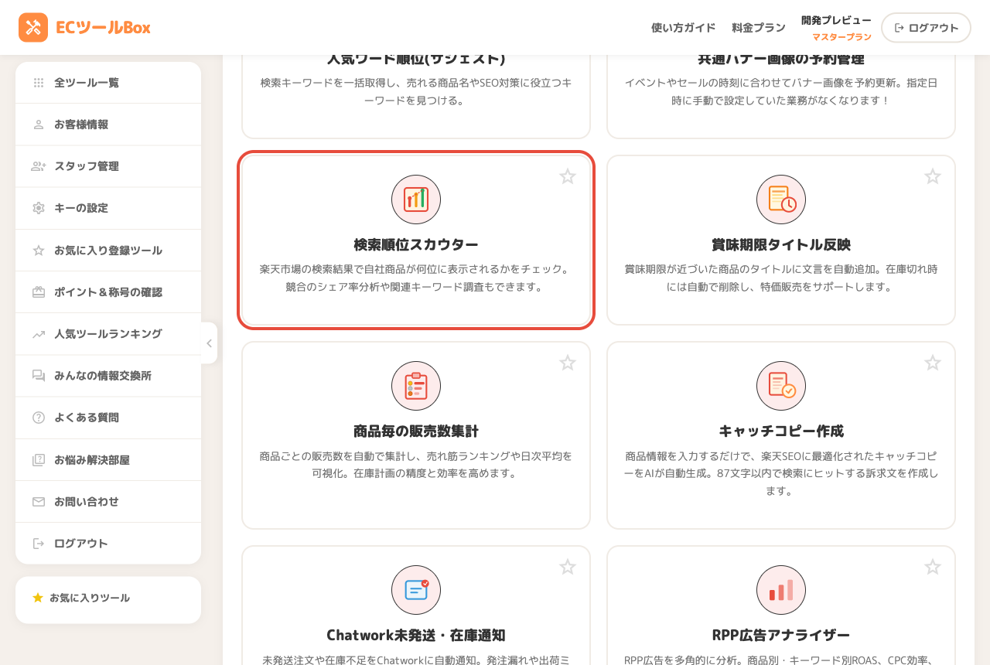Image resolution: width=990 pixels, height=665 pixels.
Task: Click the gear icon beside キーの設定
Action: pyautogui.click(x=39, y=208)
